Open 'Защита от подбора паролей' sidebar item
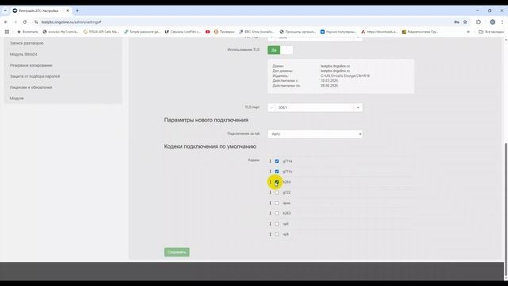This screenshot has width=508, height=286. coord(35,76)
